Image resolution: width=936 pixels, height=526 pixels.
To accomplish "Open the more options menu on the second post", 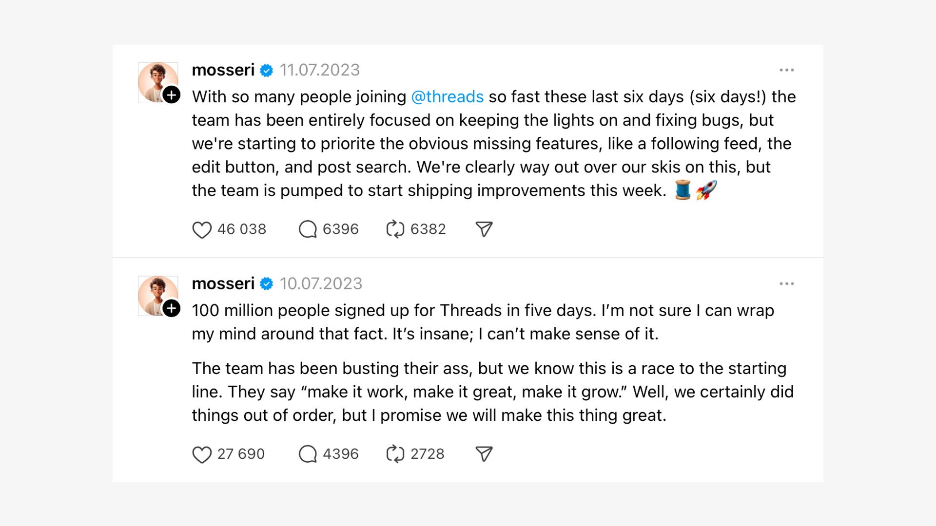I will [x=786, y=284].
